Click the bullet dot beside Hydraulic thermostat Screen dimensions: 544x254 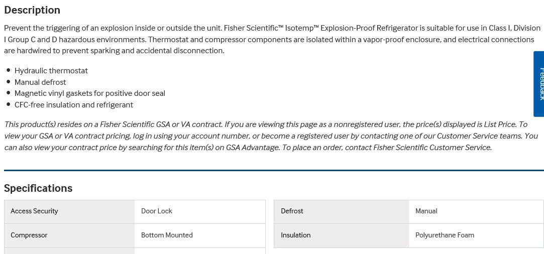point(9,71)
